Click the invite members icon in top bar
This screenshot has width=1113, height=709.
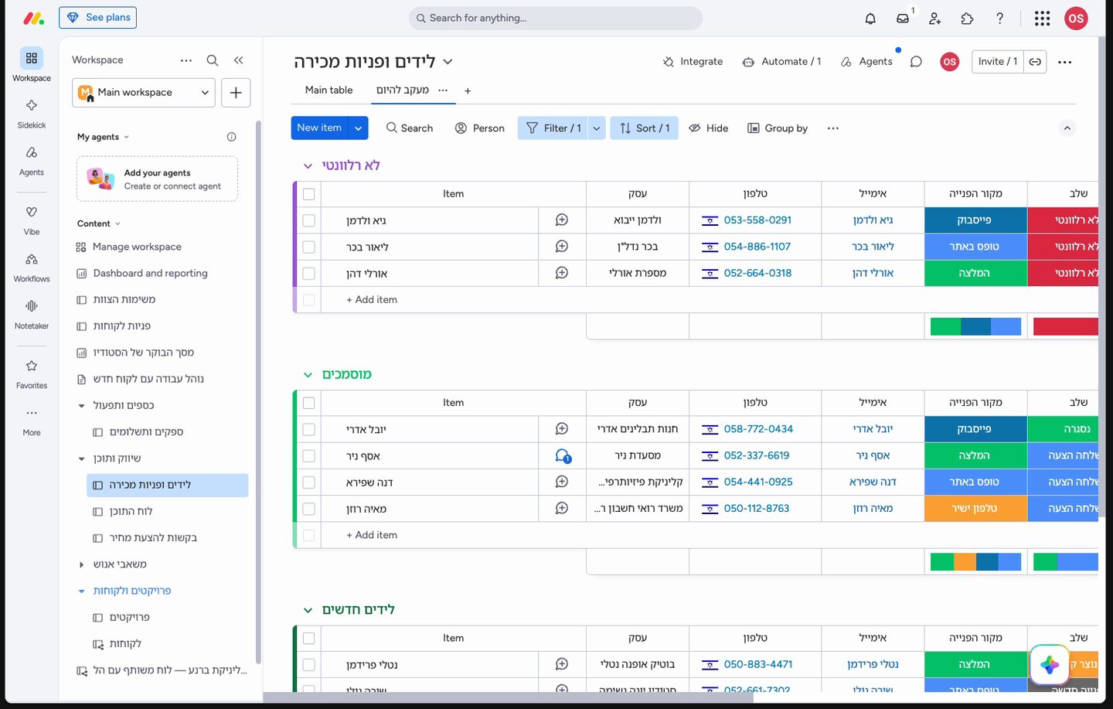click(x=934, y=19)
